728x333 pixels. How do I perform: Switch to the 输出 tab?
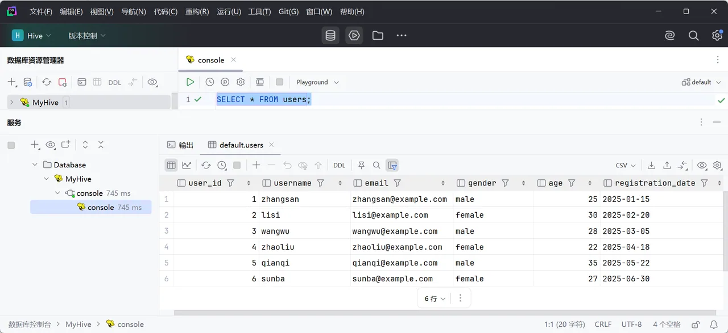tap(180, 145)
